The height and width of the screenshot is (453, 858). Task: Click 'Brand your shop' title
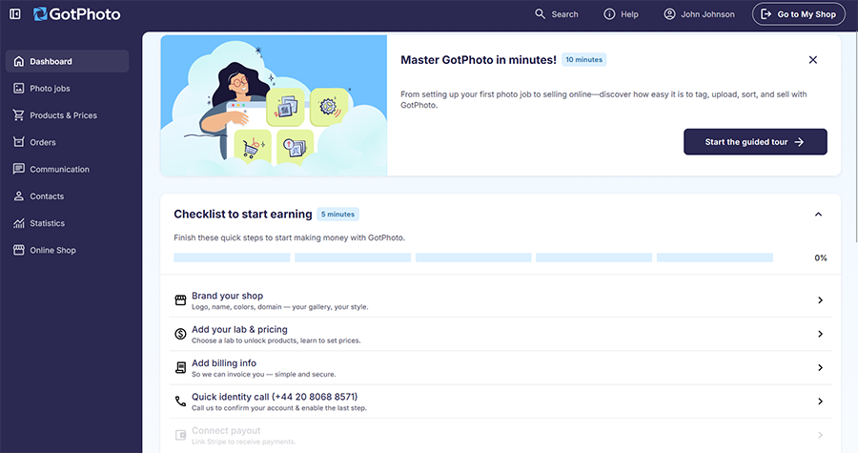[x=227, y=296]
